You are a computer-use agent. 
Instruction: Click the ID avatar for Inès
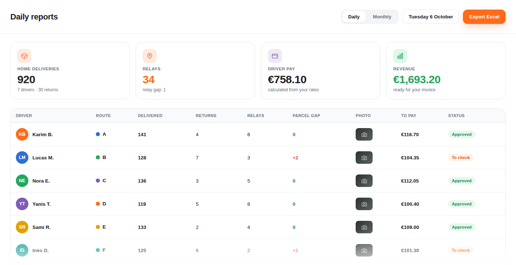(22, 250)
